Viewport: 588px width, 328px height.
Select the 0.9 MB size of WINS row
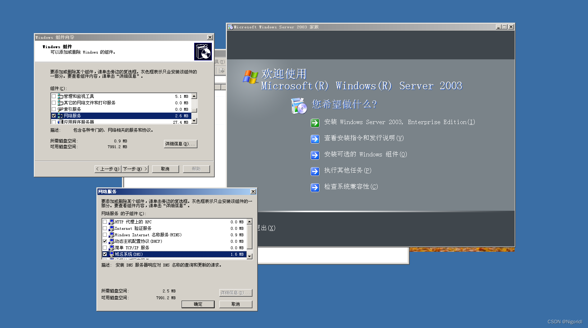click(x=237, y=235)
